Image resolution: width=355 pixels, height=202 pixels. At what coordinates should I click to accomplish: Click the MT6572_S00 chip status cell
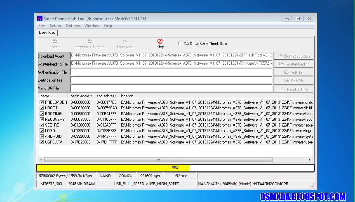point(51,184)
